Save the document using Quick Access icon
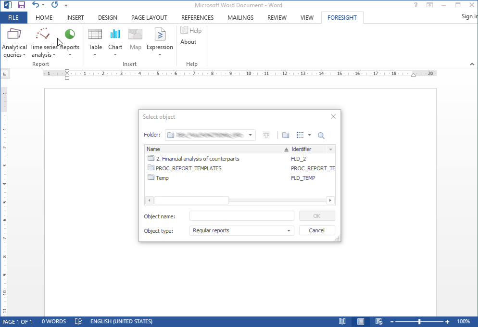Screen dimensions: 478x327 [x=21, y=5]
